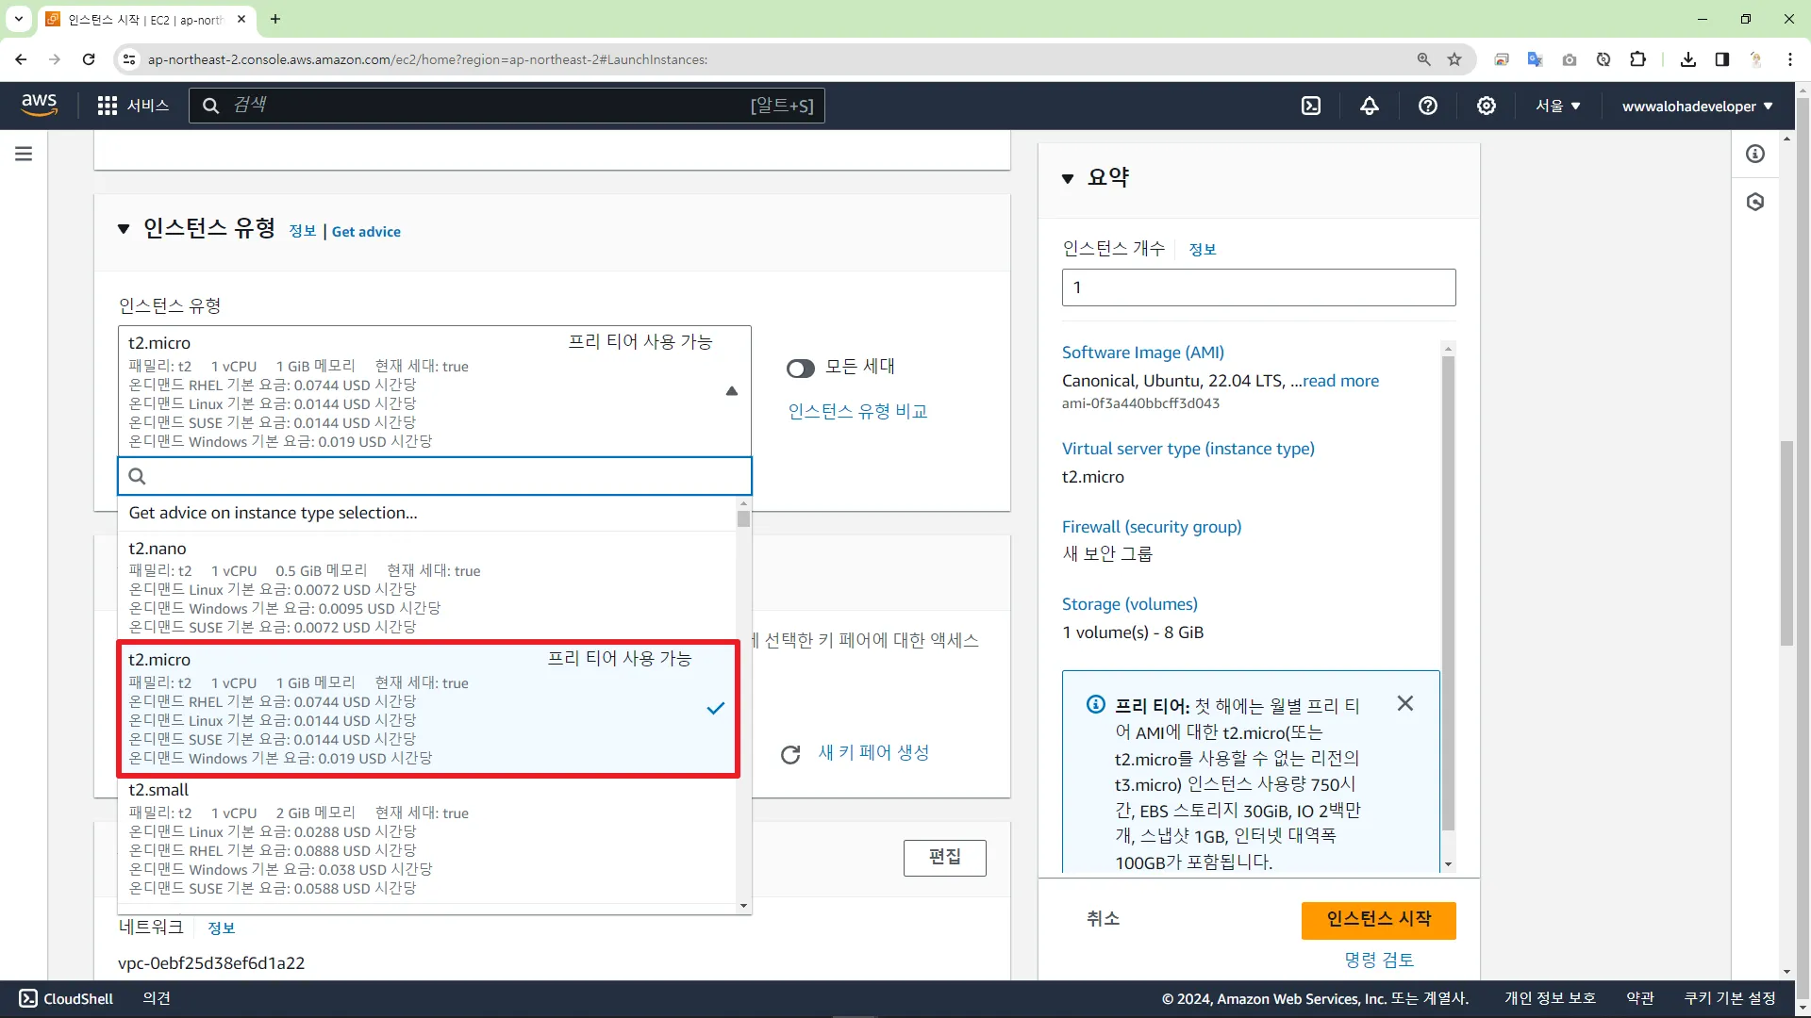Screen dimensions: 1811x1018
Task: Open the 서울 region dropdown
Action: click(x=1557, y=106)
